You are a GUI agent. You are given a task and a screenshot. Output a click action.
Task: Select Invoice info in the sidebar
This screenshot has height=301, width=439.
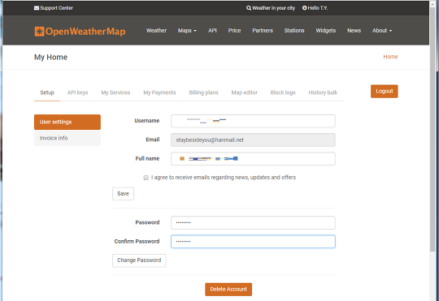pos(67,138)
